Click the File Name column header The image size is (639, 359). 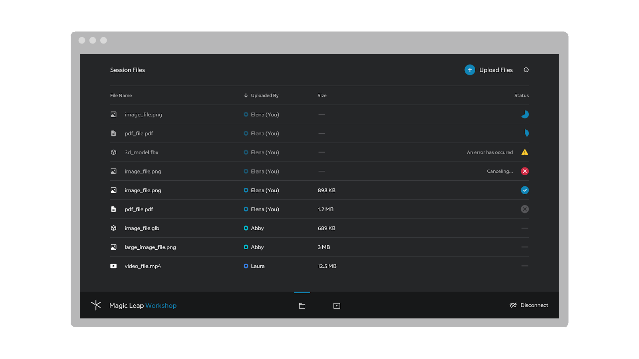point(121,95)
